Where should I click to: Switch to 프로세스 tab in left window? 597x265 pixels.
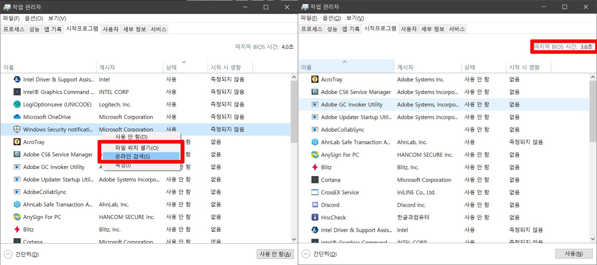[14, 29]
